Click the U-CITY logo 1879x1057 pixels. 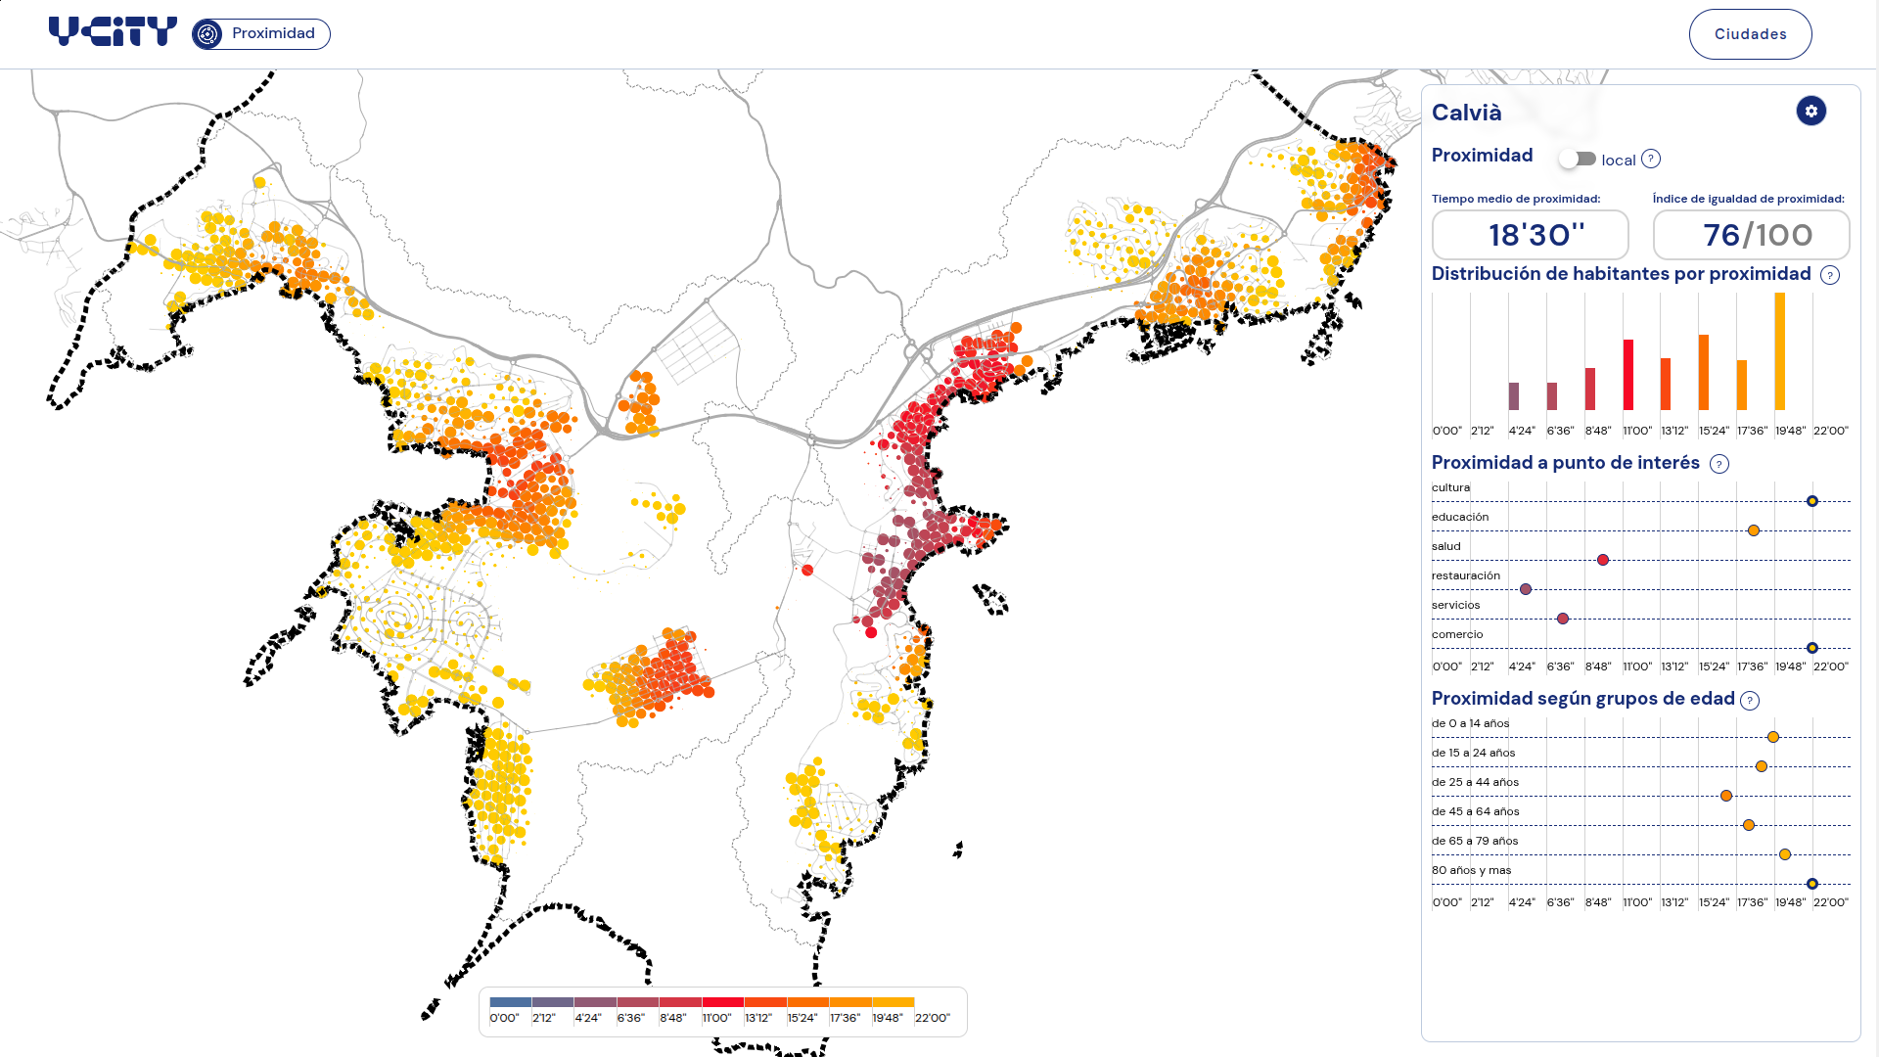tap(113, 32)
